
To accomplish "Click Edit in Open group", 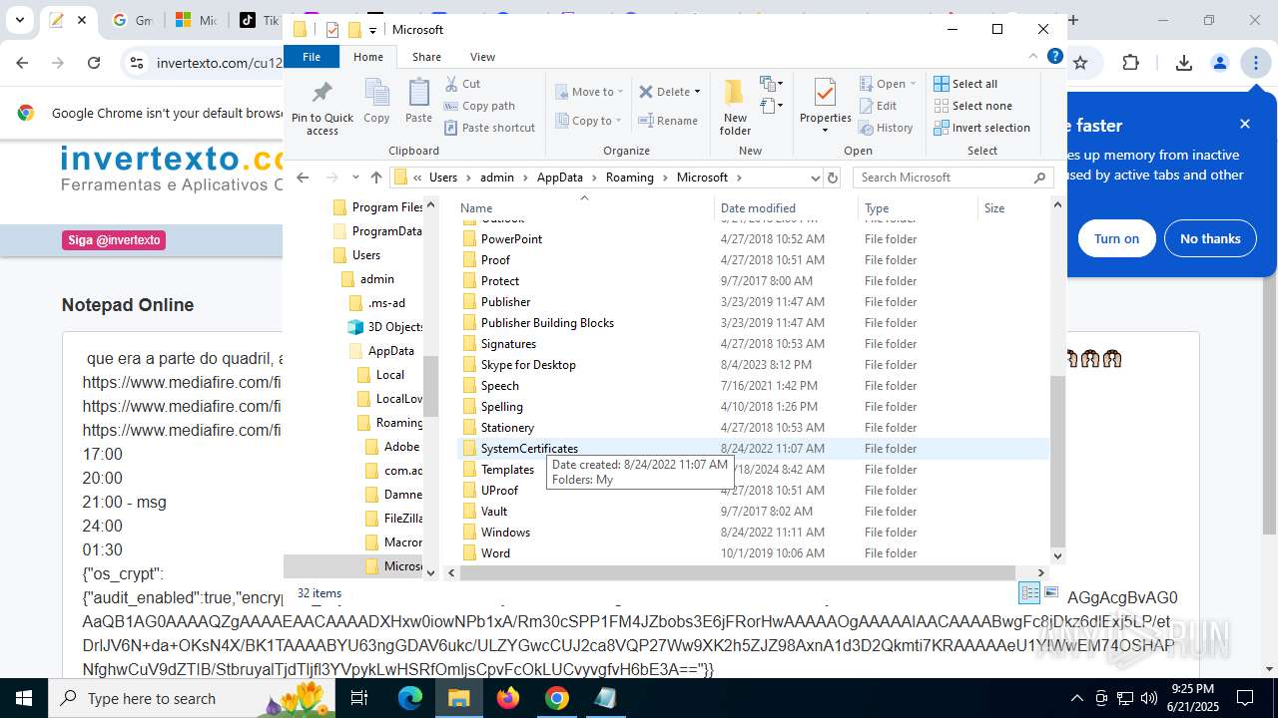I will tap(878, 106).
